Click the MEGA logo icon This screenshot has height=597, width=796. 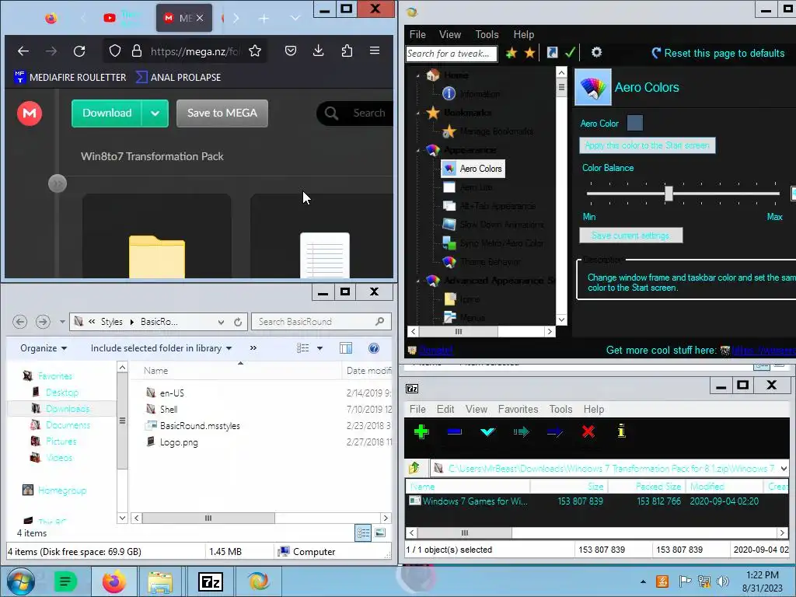30,113
